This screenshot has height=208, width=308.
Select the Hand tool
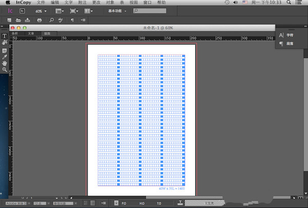tap(5, 63)
